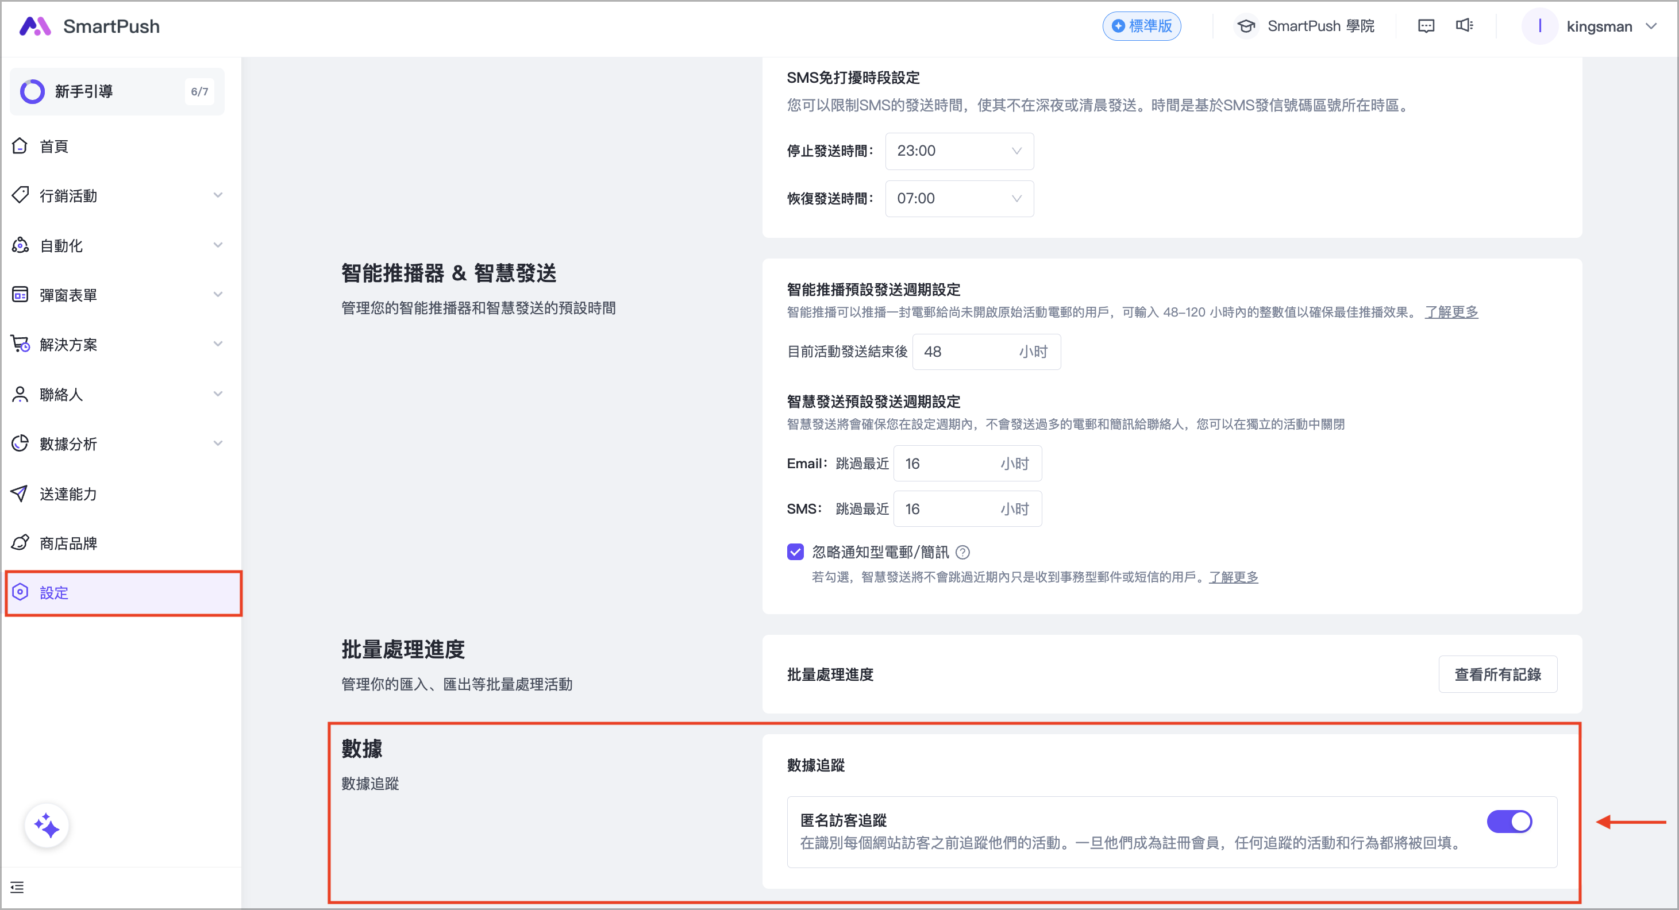Uncheck the 忽略通知型電郵/簡訊 checkbox
This screenshot has width=1679, height=910.
tap(795, 552)
